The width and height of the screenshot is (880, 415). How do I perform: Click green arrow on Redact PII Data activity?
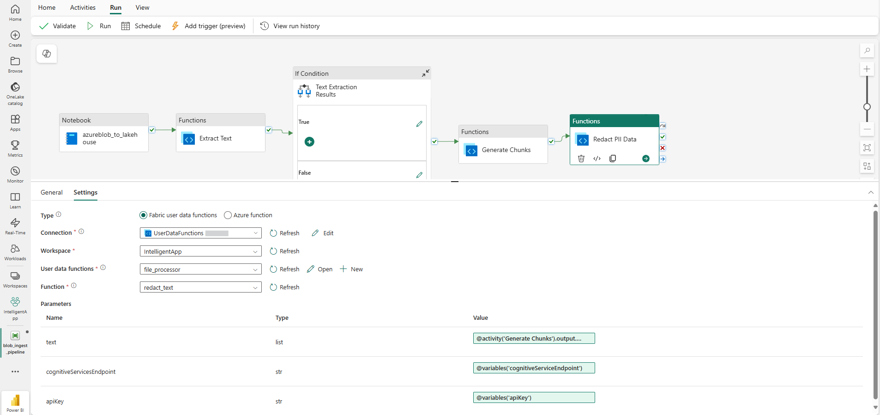pyautogui.click(x=646, y=159)
